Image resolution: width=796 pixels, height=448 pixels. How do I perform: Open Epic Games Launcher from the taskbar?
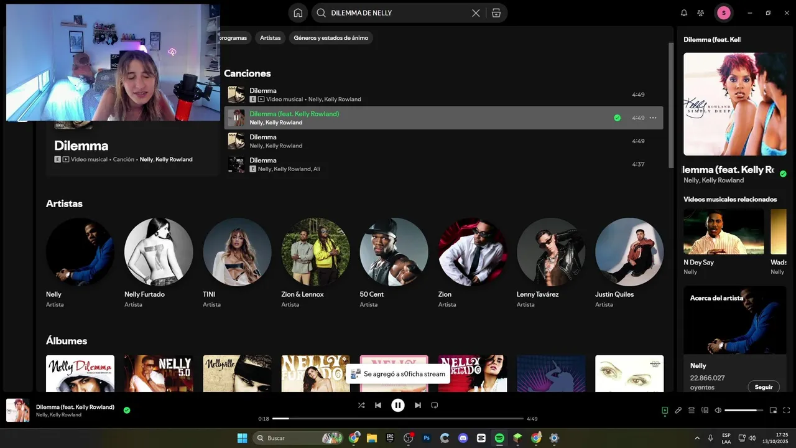[x=390, y=438]
